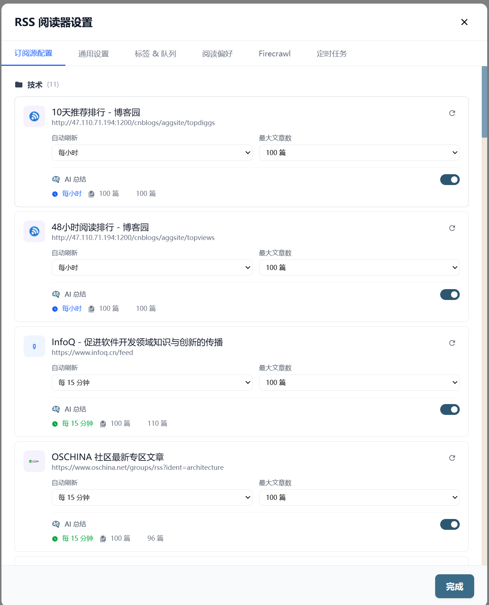Image resolution: width=489 pixels, height=605 pixels.
Task: Toggle AI 总结 for 48小时阅读排行 - 博客园
Action: (x=450, y=295)
